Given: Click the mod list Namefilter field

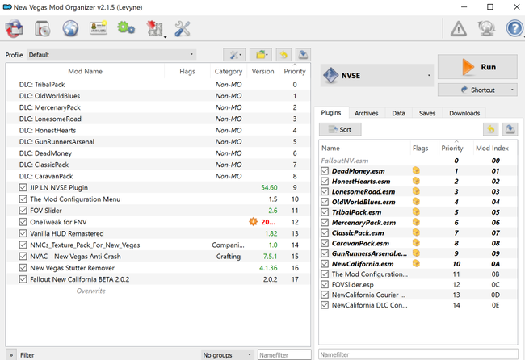Looking at the screenshot, I should (x=284, y=354).
